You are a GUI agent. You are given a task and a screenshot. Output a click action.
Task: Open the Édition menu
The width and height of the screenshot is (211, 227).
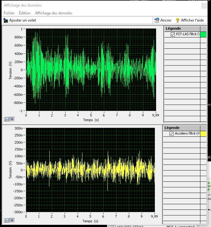tap(25, 13)
